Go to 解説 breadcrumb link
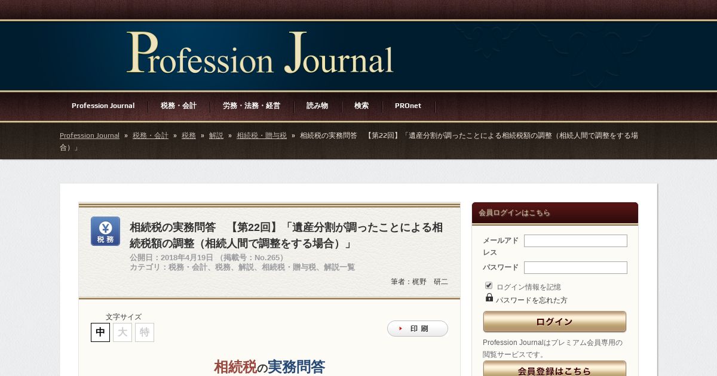 pyautogui.click(x=216, y=135)
